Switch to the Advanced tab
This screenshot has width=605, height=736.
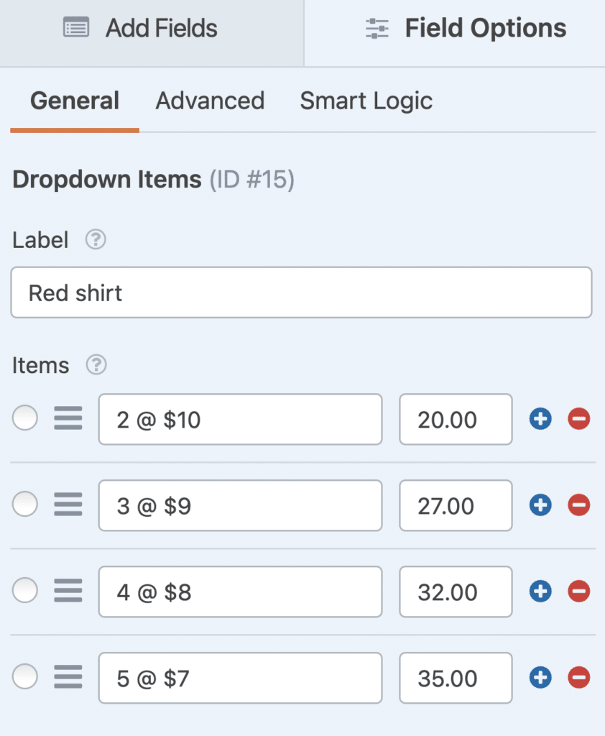(x=209, y=101)
